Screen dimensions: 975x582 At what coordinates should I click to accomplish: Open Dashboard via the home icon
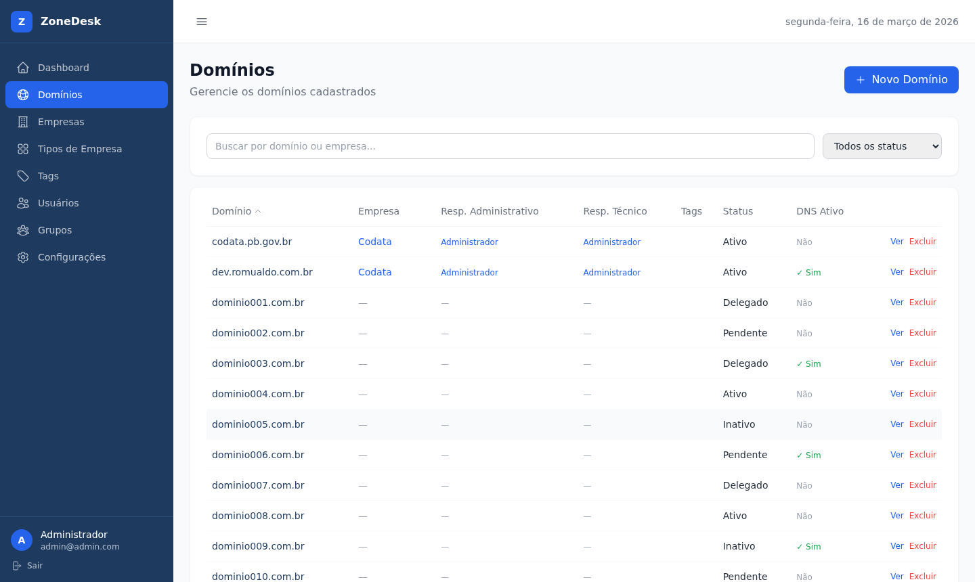click(x=23, y=68)
